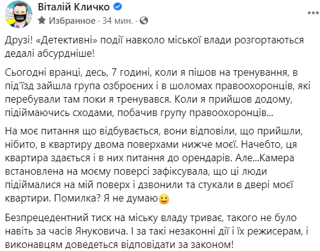Open the post via 34 мин. timestamp

click(118, 21)
